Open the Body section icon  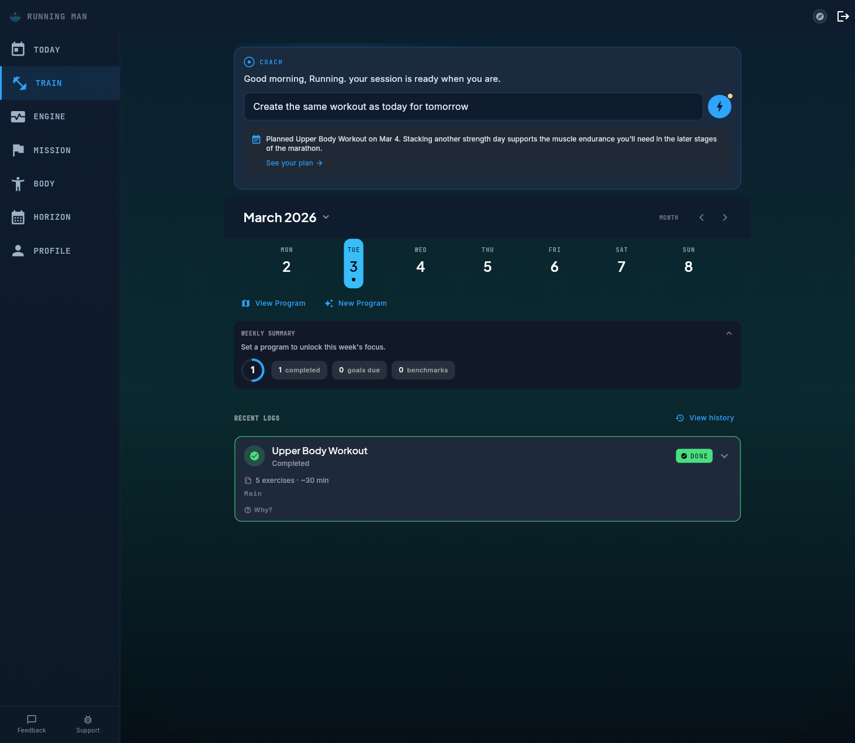pos(18,184)
